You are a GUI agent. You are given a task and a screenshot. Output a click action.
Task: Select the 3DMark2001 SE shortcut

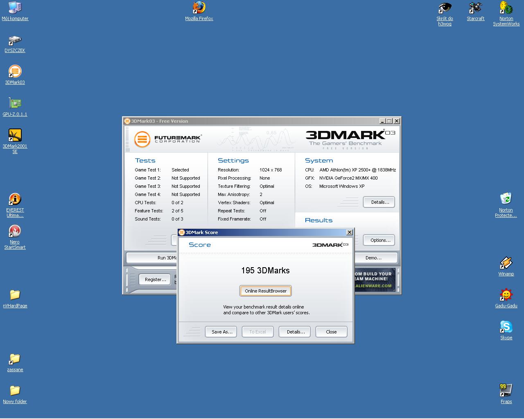(15, 141)
